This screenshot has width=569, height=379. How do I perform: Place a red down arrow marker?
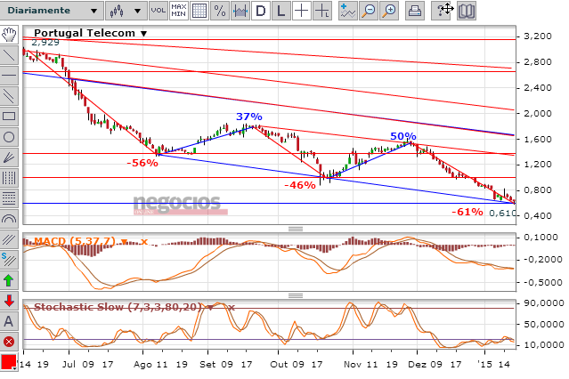coord(9,301)
